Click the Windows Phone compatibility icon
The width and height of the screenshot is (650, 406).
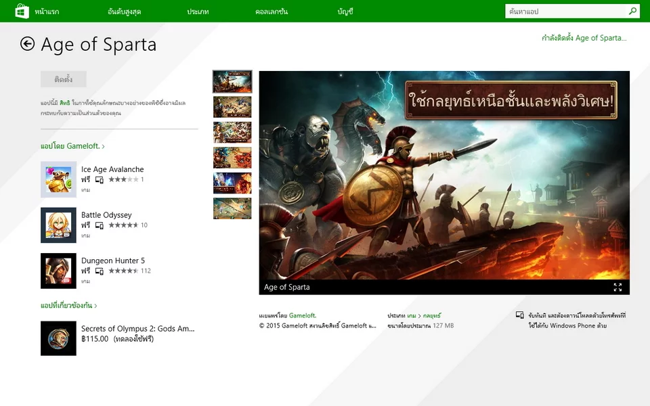pyautogui.click(x=519, y=315)
